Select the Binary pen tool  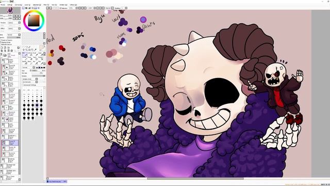point(30,63)
